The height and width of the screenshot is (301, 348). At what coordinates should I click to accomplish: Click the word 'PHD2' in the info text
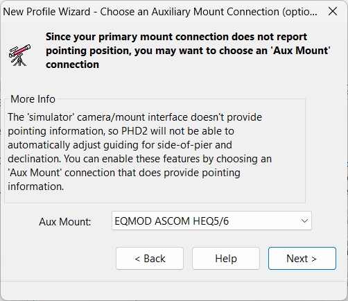(134, 131)
